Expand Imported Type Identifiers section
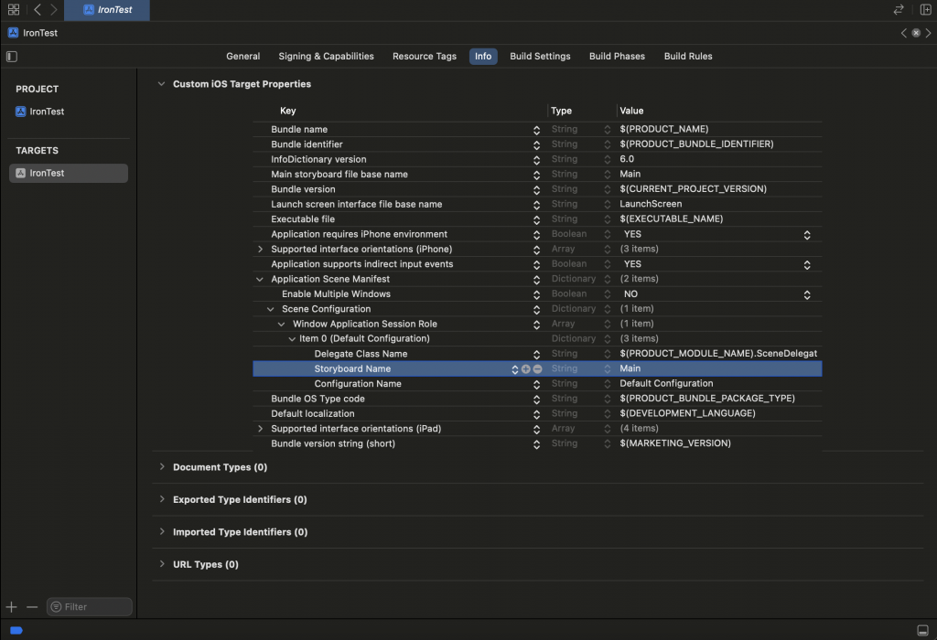This screenshot has height=640, width=937. click(x=161, y=532)
